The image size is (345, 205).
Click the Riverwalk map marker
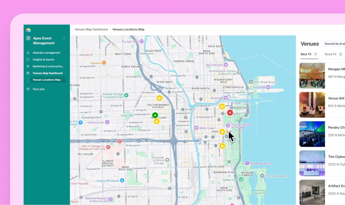pos(226,98)
